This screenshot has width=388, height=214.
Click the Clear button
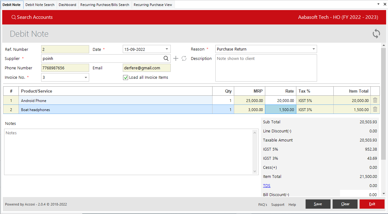pos(345,204)
